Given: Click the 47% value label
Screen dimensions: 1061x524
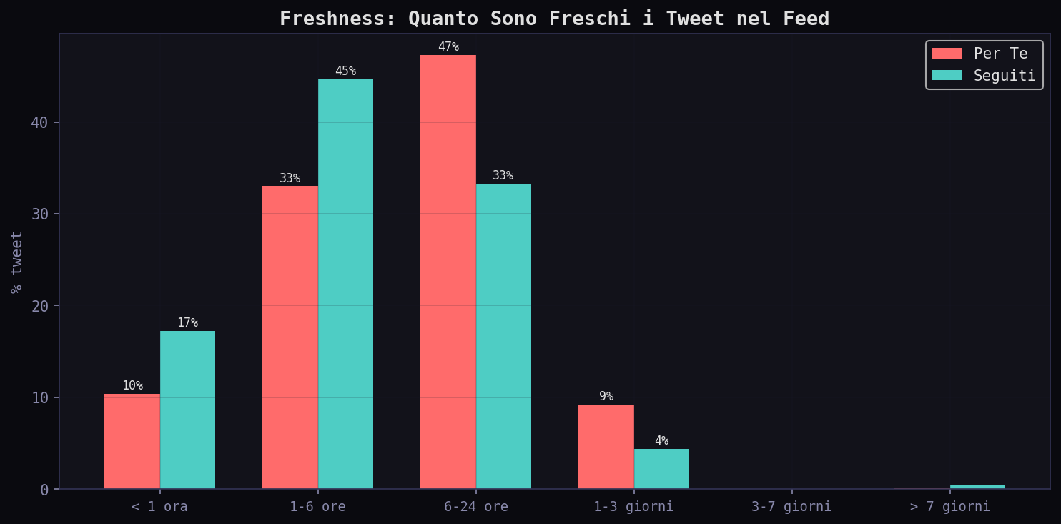Looking at the screenshot, I should tap(448, 47).
